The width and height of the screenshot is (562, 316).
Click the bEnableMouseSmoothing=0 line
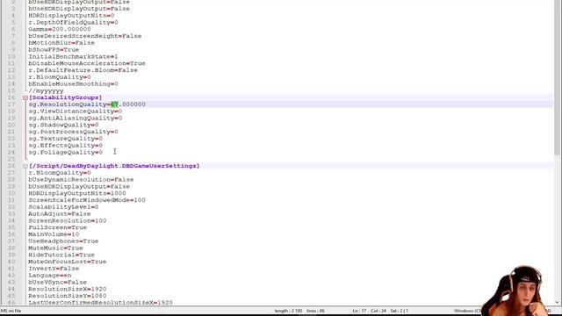(73, 84)
